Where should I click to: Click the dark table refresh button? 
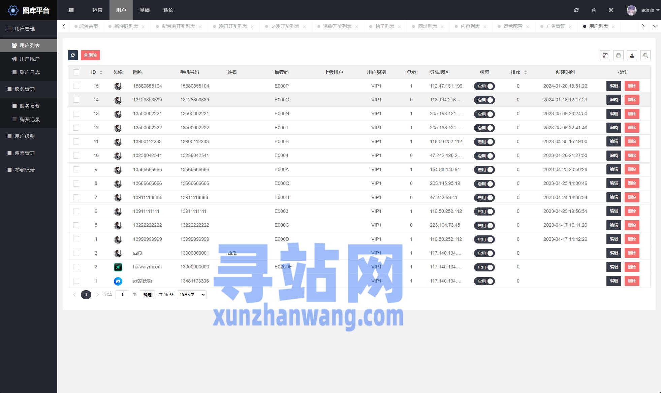point(73,55)
